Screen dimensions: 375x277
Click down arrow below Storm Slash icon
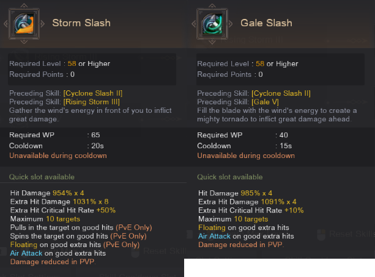(x=24, y=42)
